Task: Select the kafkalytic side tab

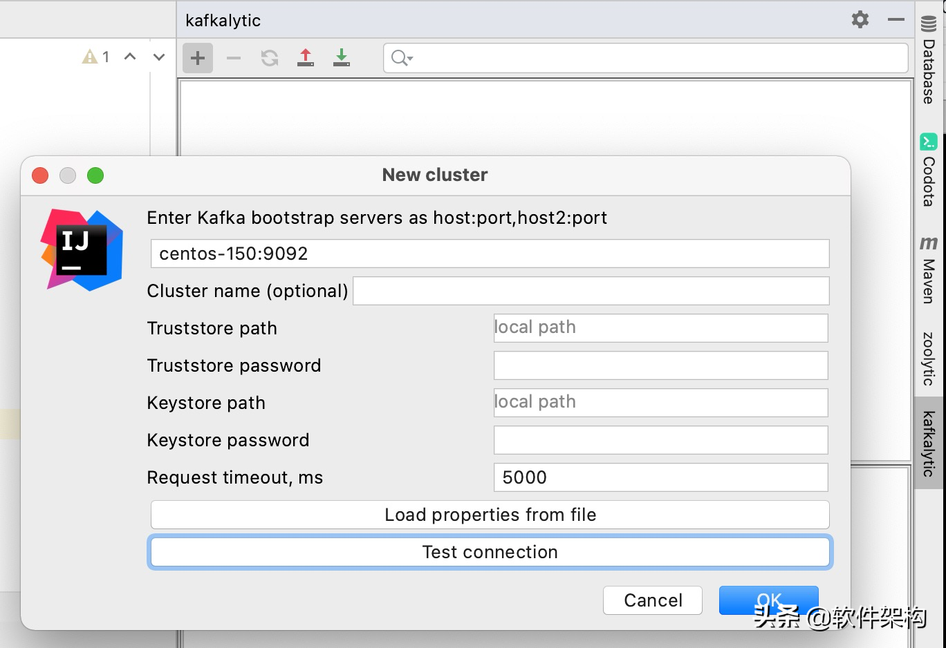Action: coord(929,443)
